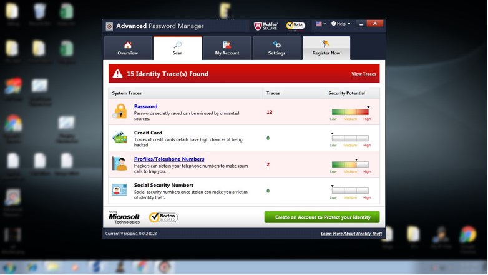
Task: Click the Social Security security potential meter
Action: click(350, 191)
